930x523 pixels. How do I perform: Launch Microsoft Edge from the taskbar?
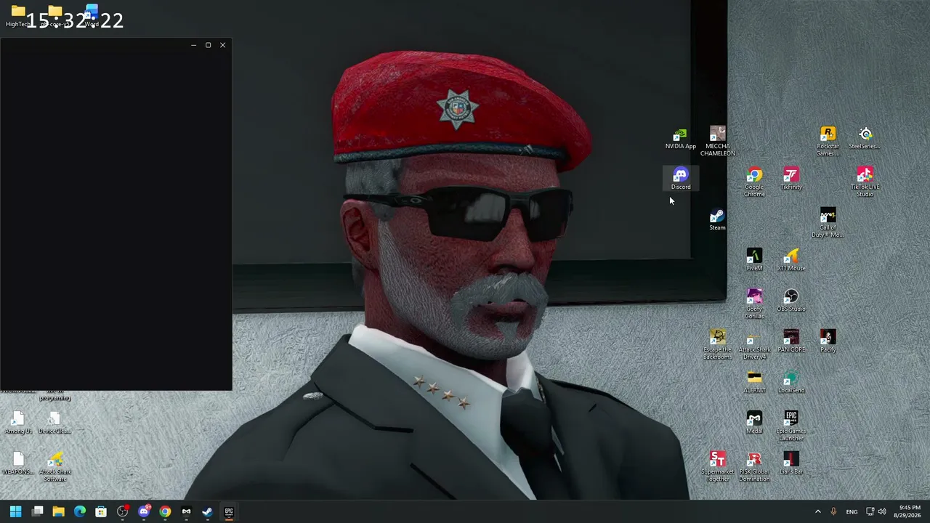[x=80, y=511]
